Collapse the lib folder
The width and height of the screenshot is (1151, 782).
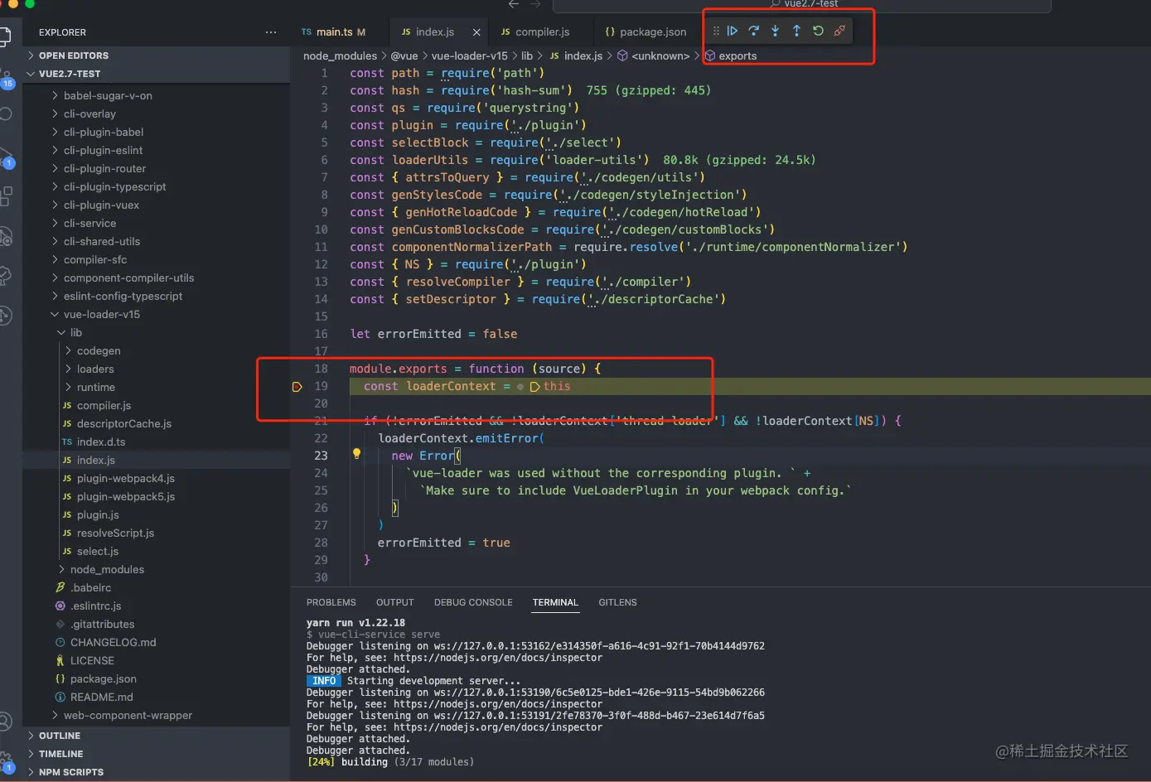(156, 333)
